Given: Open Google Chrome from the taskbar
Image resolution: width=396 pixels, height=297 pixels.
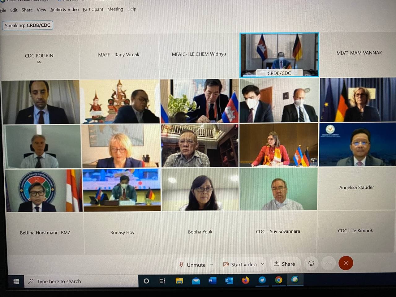Looking at the screenshot, I should coord(279,280).
